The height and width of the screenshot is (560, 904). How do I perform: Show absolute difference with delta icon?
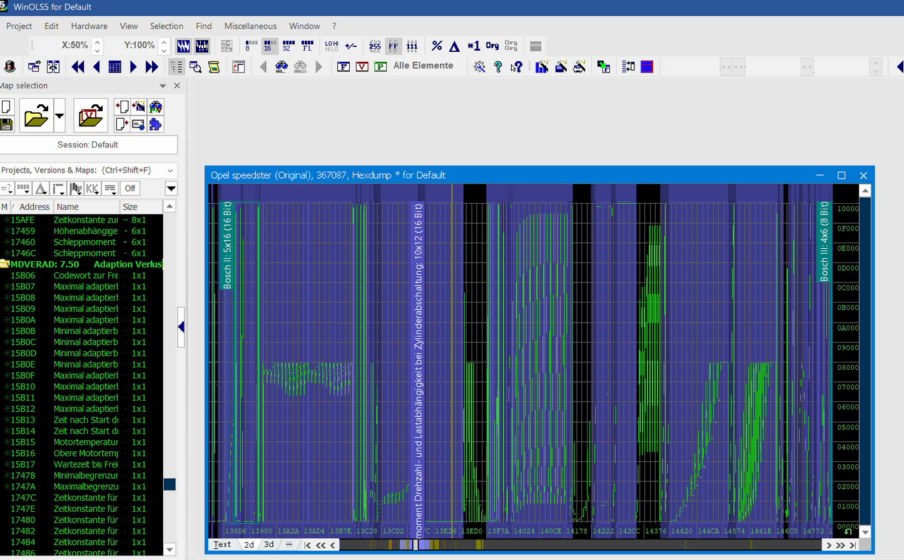point(455,46)
